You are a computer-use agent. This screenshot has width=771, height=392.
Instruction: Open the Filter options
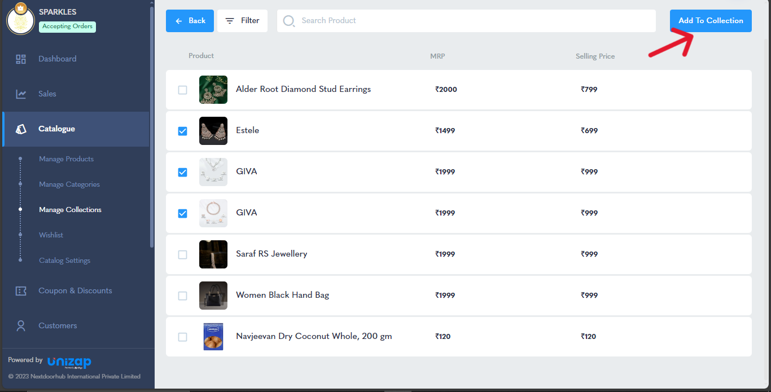pos(242,21)
